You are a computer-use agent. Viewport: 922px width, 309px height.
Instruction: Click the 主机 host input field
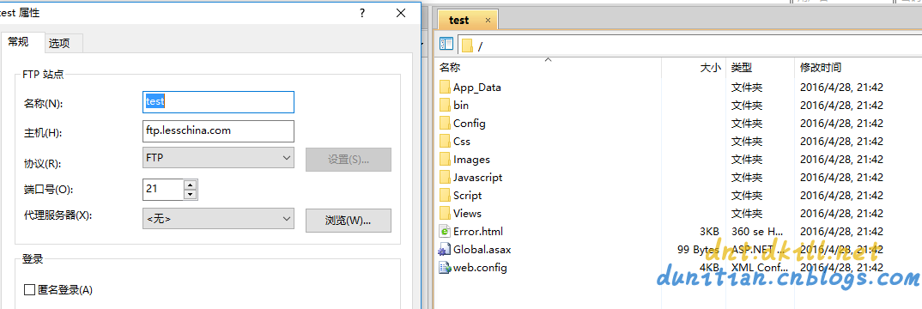[218, 131]
